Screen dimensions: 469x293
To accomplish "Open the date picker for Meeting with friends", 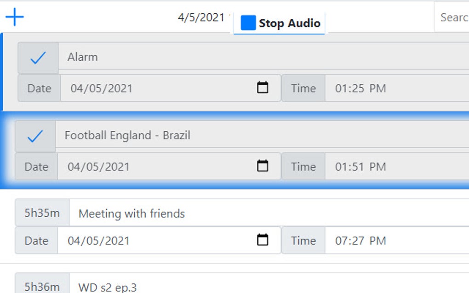I will tap(262, 240).
